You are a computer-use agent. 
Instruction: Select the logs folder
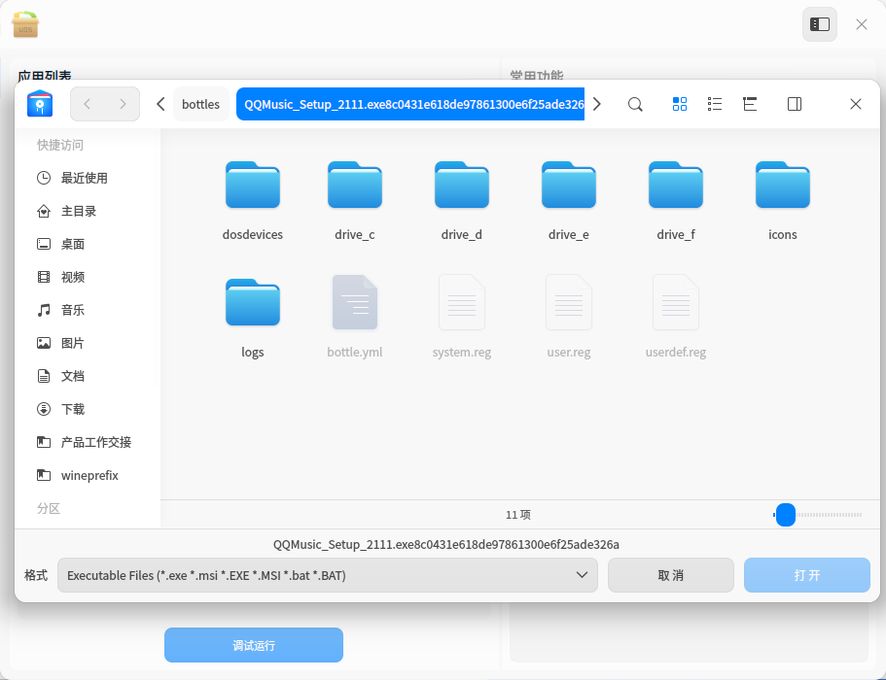[x=253, y=319]
